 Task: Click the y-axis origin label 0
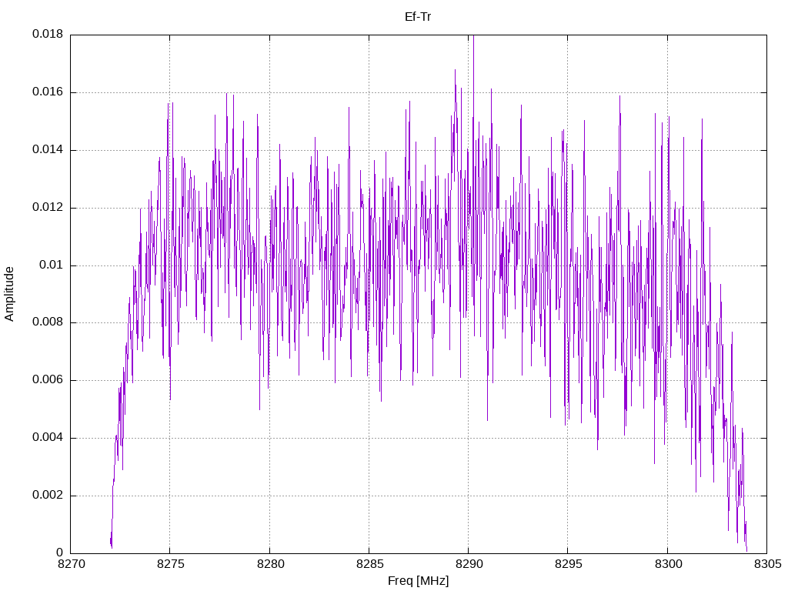pos(60,553)
